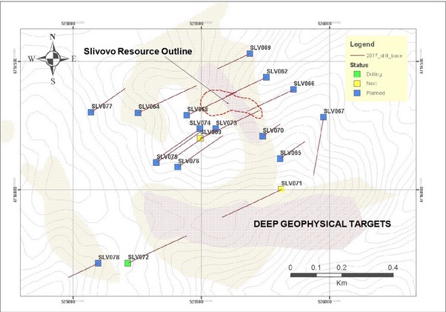Viewport: 446px width, 312px height.
Task: Click the SLV077 blue marker
Action: click(92, 113)
